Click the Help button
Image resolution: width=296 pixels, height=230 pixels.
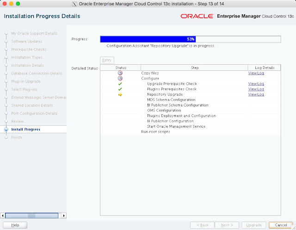pyautogui.click(x=15, y=225)
